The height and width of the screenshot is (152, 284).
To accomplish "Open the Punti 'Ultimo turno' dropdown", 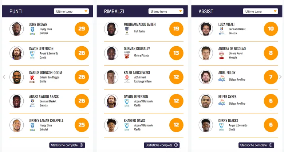I will point(71,11).
